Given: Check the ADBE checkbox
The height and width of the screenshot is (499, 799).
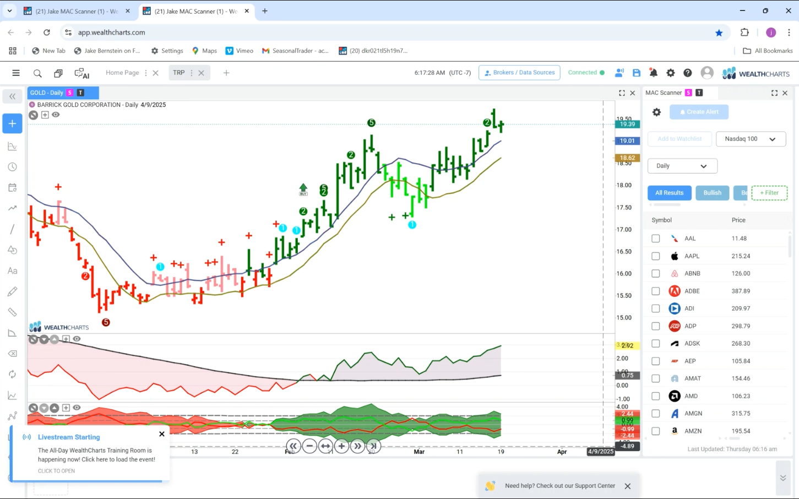Looking at the screenshot, I should click(x=655, y=291).
